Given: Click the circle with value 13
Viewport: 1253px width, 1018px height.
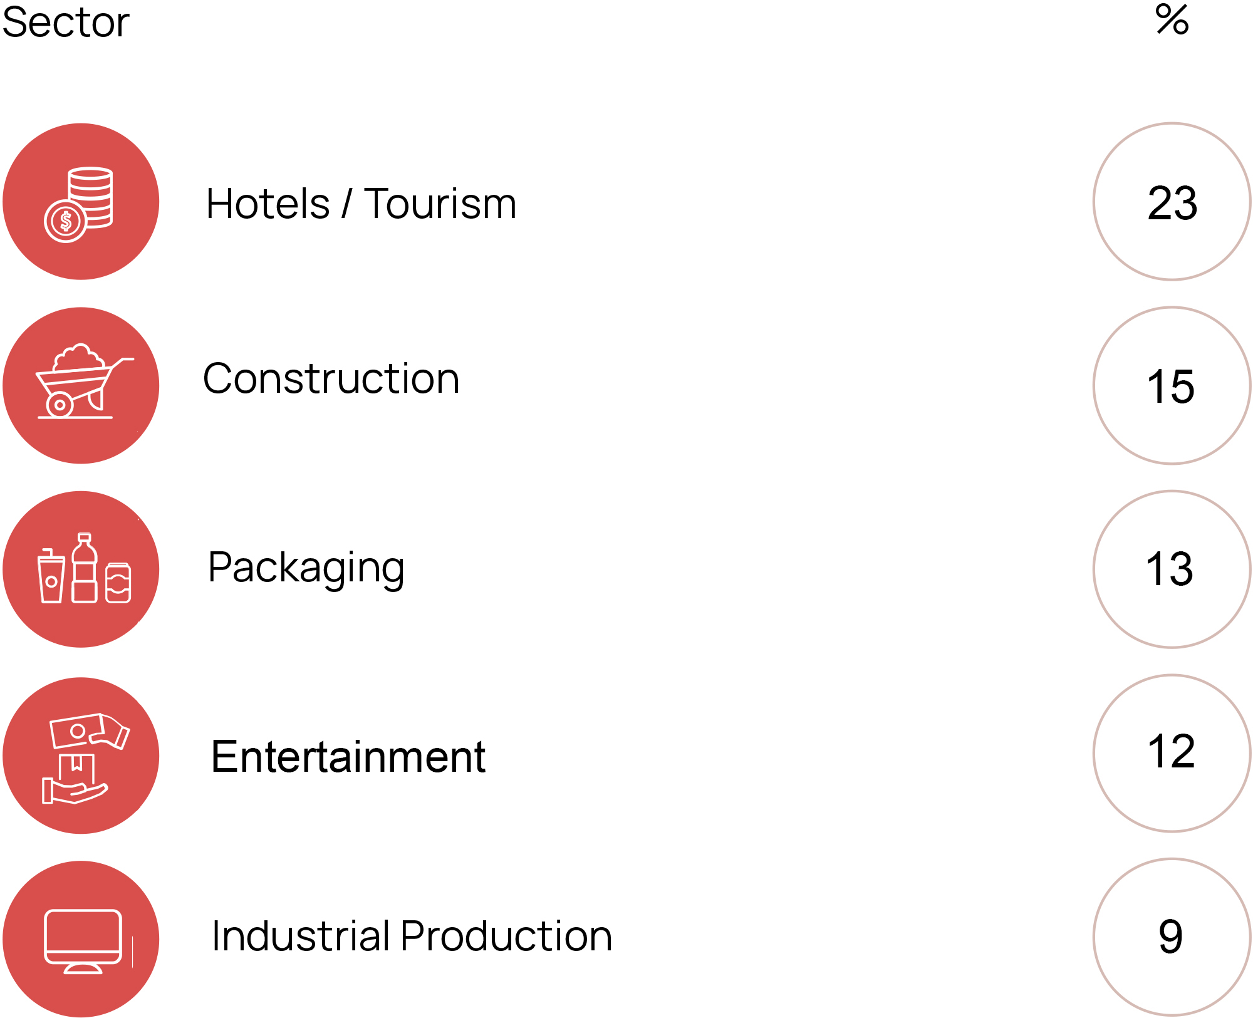Looking at the screenshot, I should pyautogui.click(x=1172, y=569).
